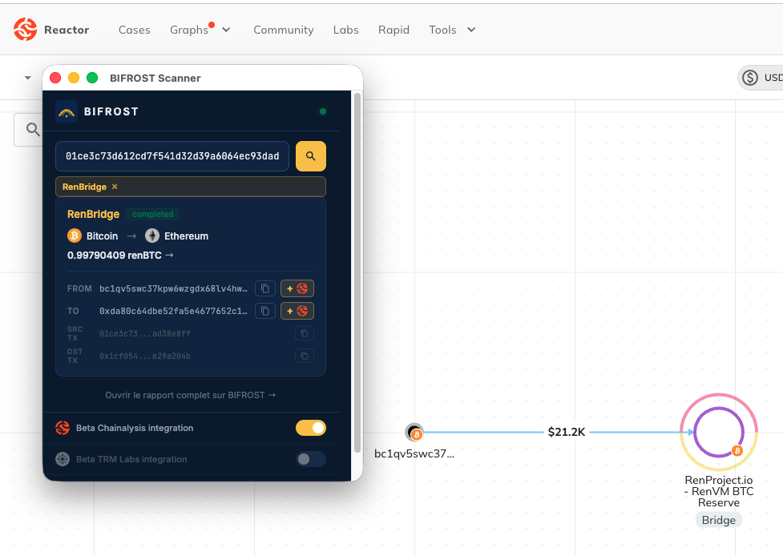
Task: Click the BIFROST Scanner vertical scrollbar
Action: [357, 273]
